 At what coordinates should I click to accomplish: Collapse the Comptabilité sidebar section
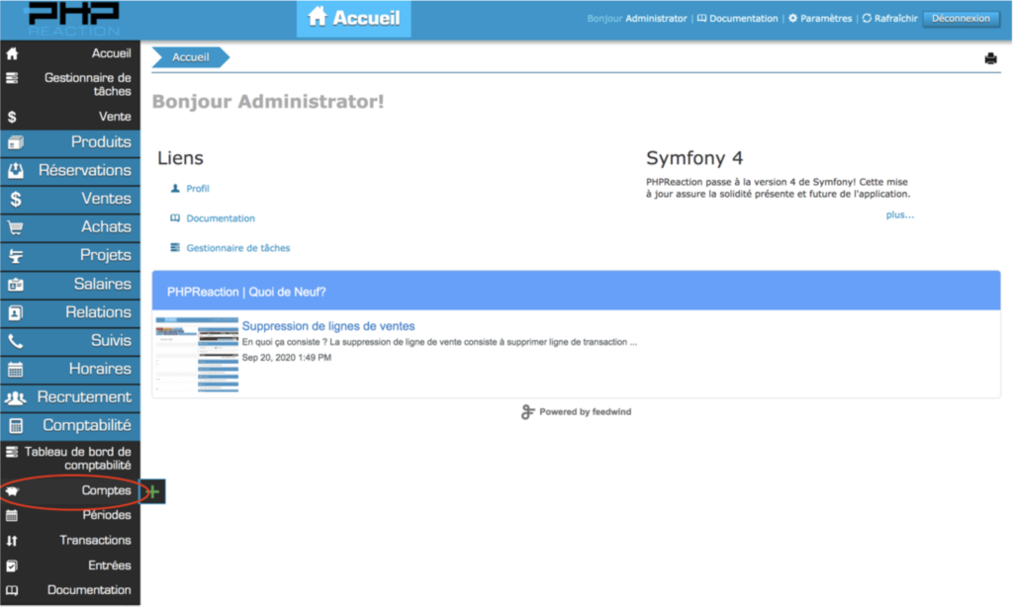click(x=70, y=426)
